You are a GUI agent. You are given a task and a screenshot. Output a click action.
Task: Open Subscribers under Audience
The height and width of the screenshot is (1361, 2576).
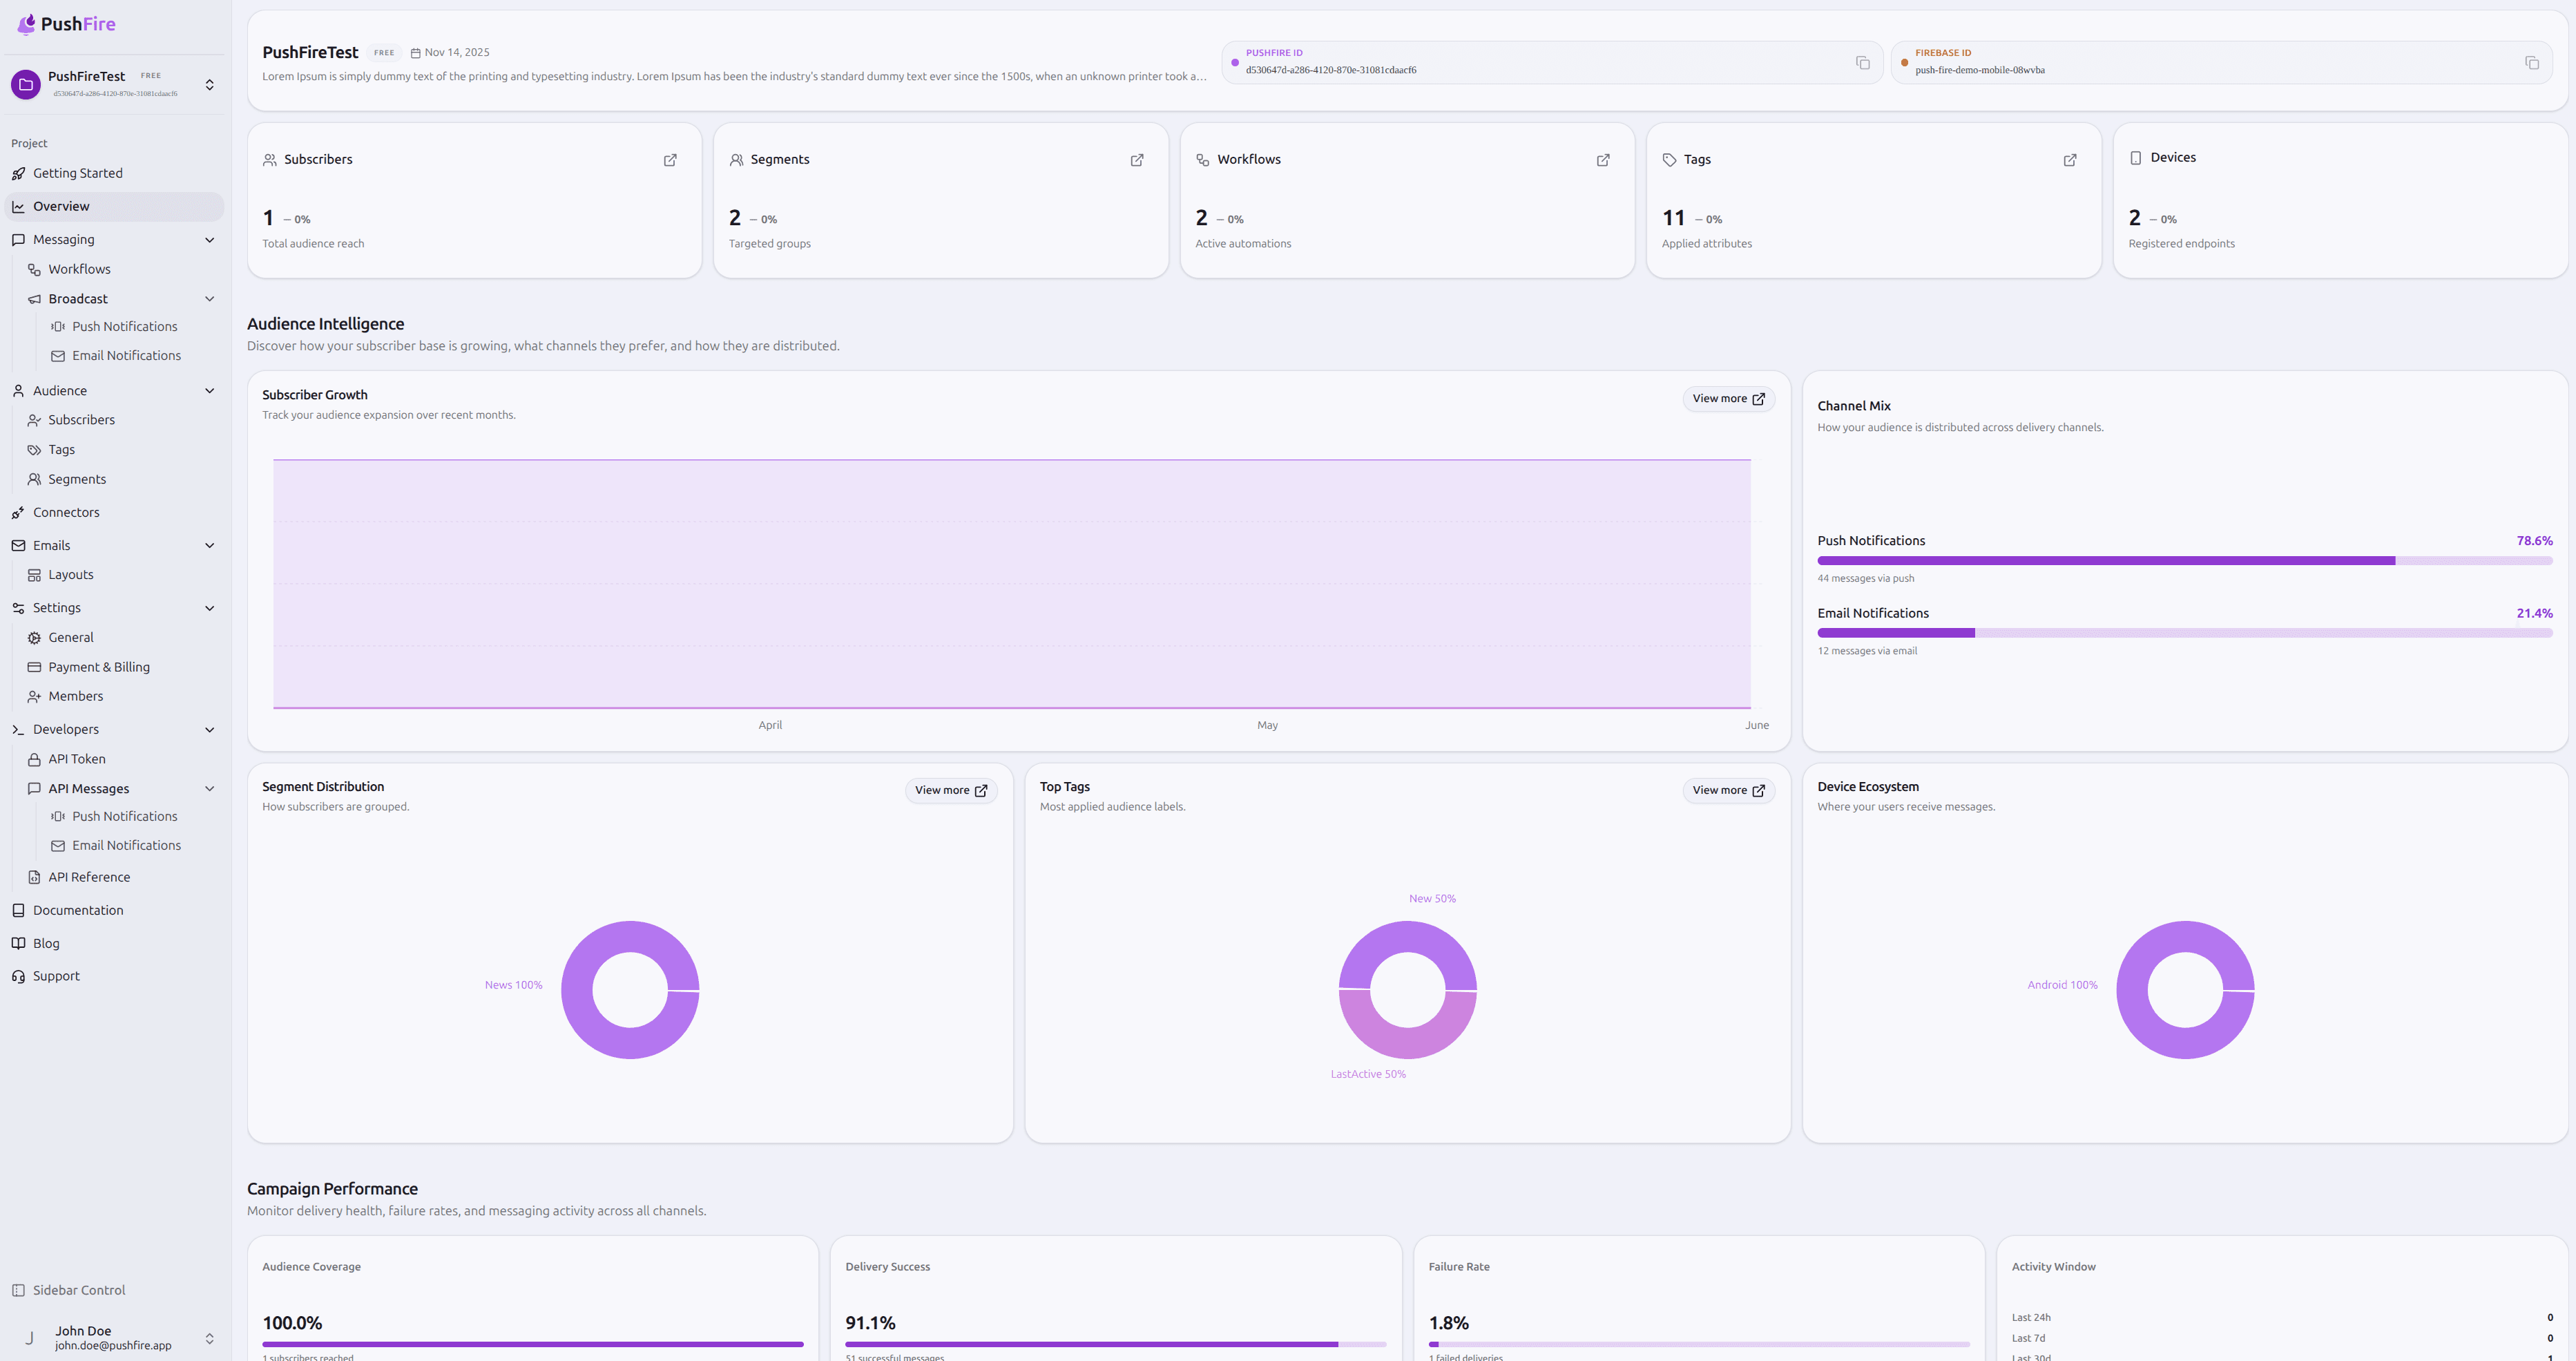point(121,421)
